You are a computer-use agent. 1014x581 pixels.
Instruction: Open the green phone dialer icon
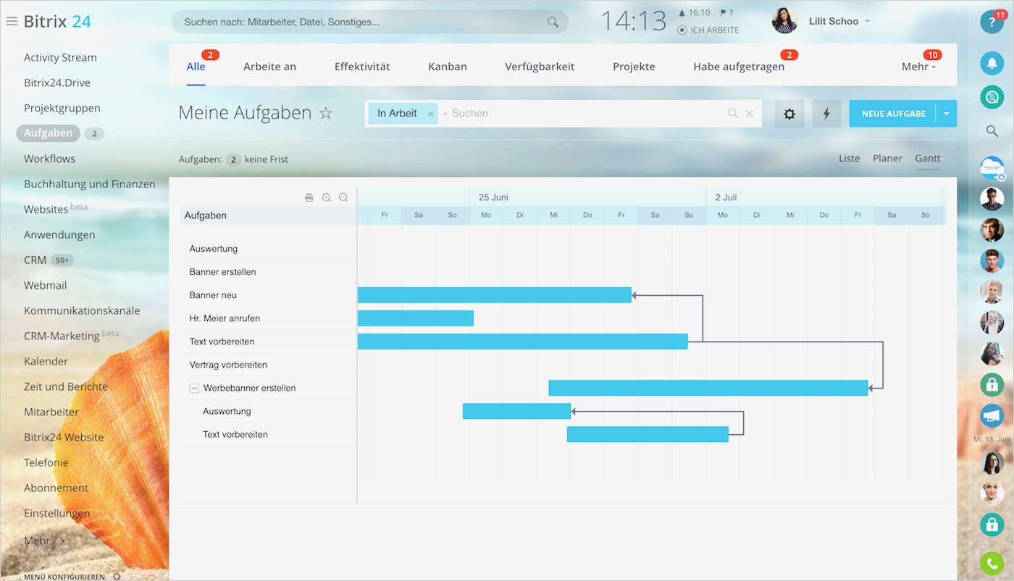click(992, 563)
